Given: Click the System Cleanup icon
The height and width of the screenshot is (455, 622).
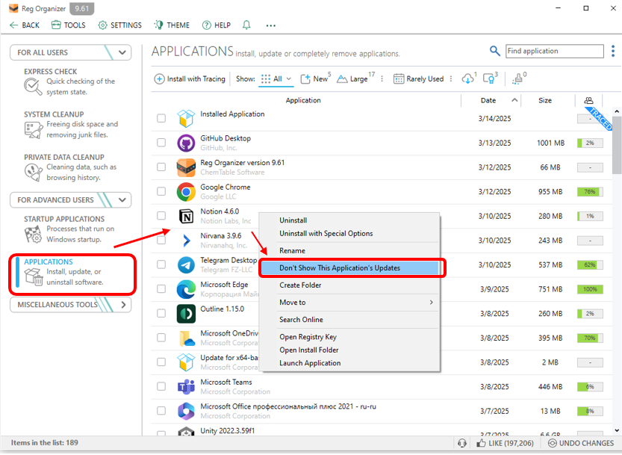Looking at the screenshot, I should pyautogui.click(x=34, y=129).
